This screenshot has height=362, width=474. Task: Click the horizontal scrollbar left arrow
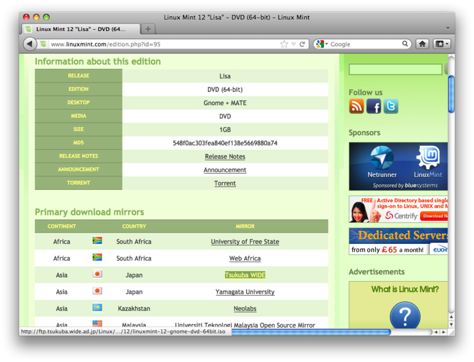pyautogui.click(x=436, y=332)
